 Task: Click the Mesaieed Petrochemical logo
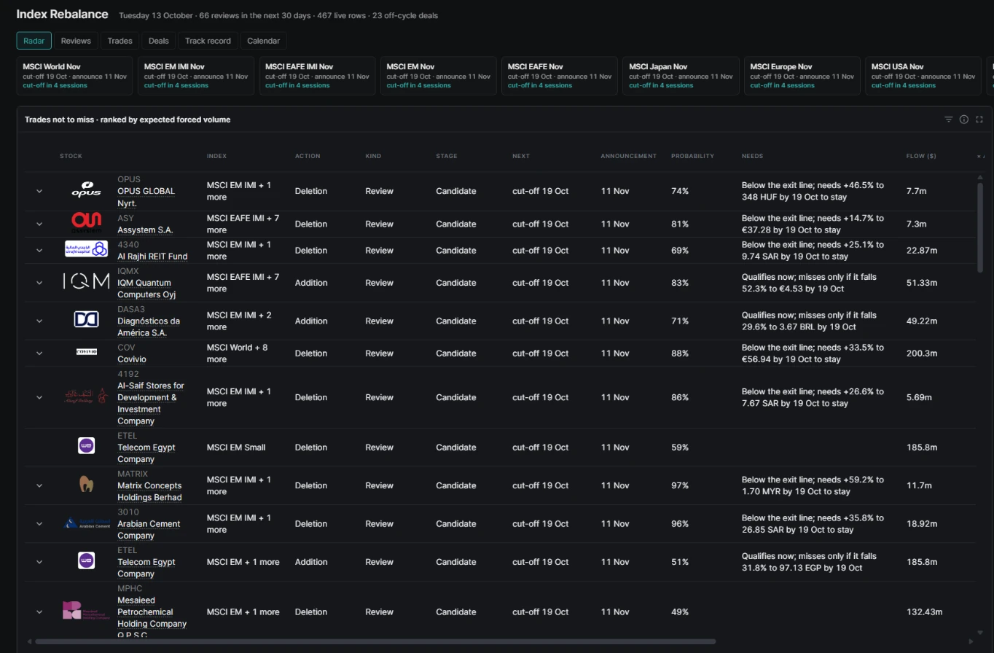click(x=86, y=611)
